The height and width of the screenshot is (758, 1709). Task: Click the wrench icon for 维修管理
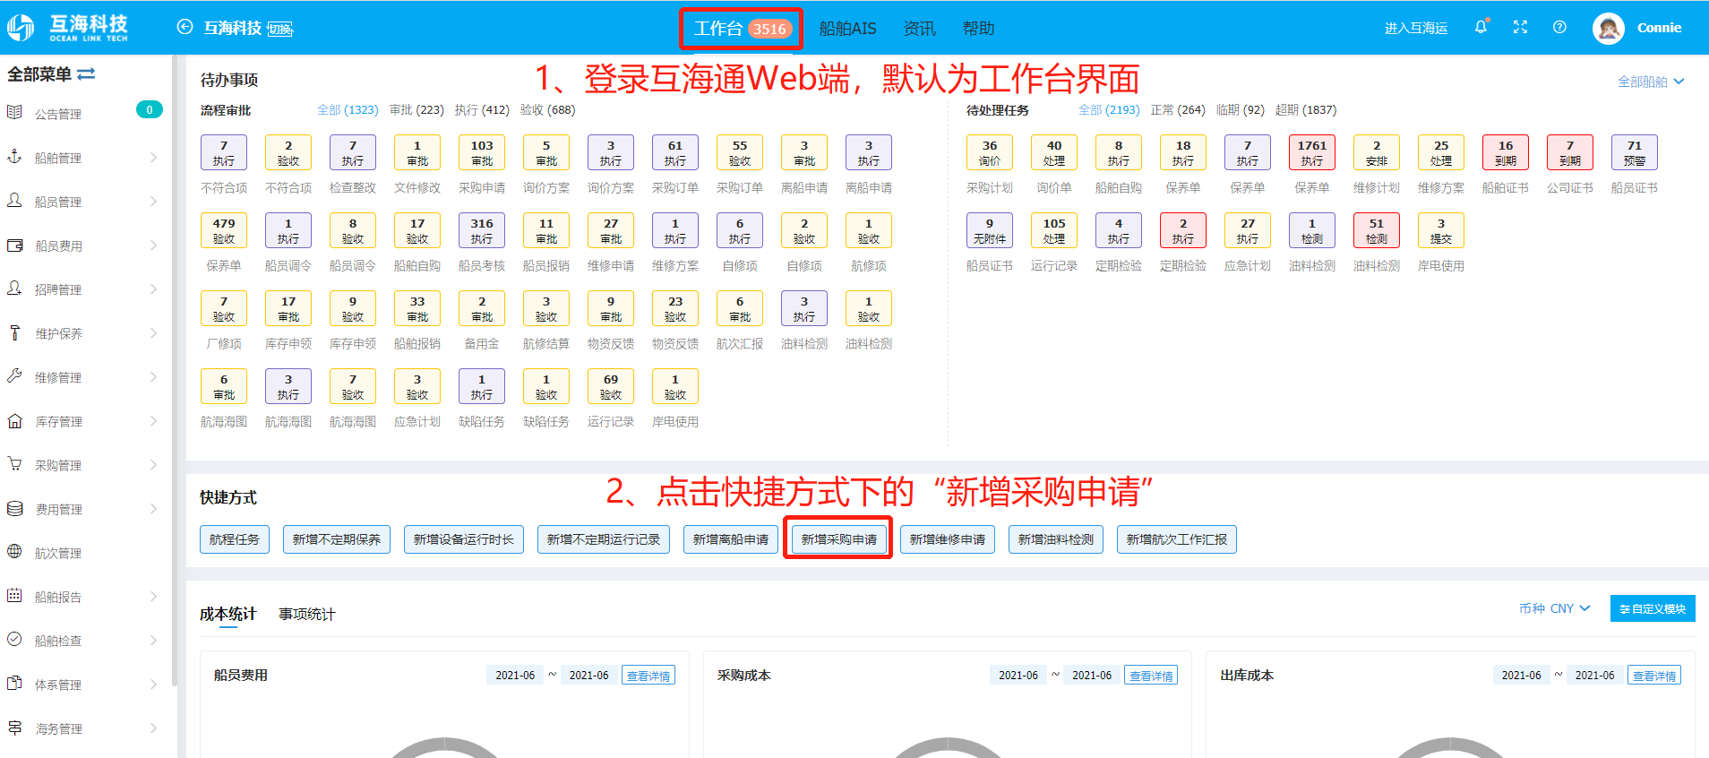[x=14, y=376]
